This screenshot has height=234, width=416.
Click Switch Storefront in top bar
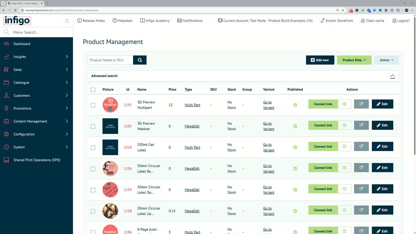click(336, 20)
